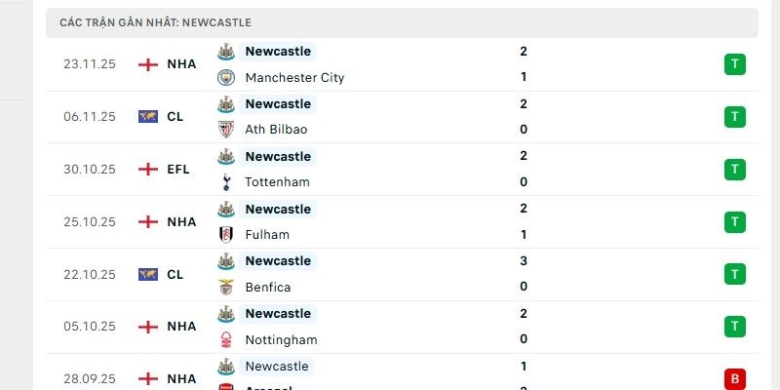780x390 pixels.
Task: Click the green T badge for Manchester City match
Action: [x=734, y=64]
